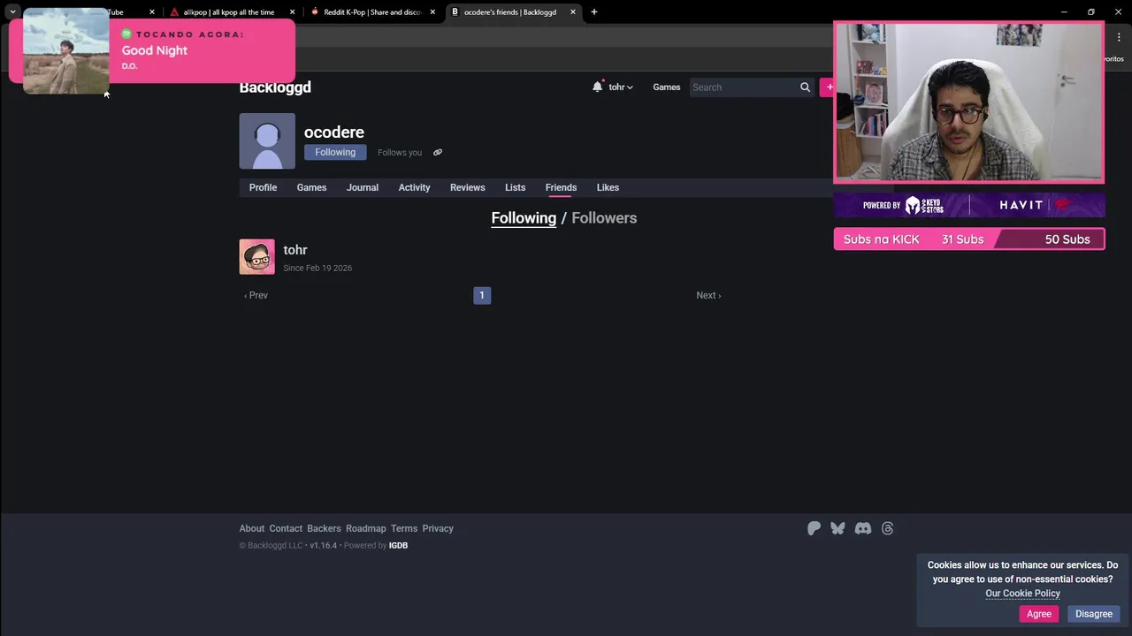
Task: Open the Terms footer link
Action: [404, 528]
